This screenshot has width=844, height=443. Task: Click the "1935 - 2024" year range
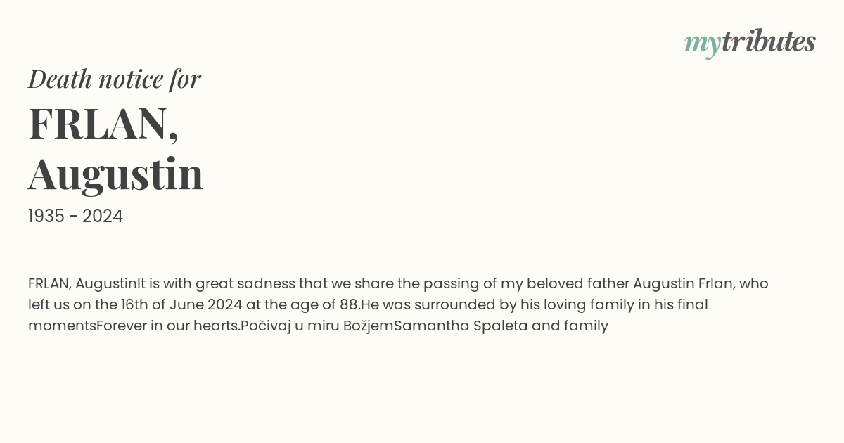point(75,217)
